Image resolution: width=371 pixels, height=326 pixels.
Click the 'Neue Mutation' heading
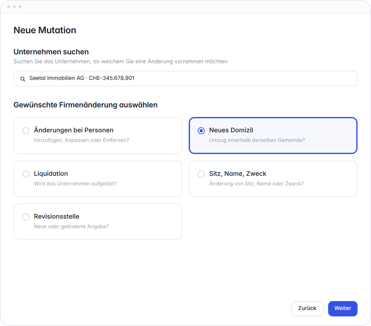tap(45, 30)
